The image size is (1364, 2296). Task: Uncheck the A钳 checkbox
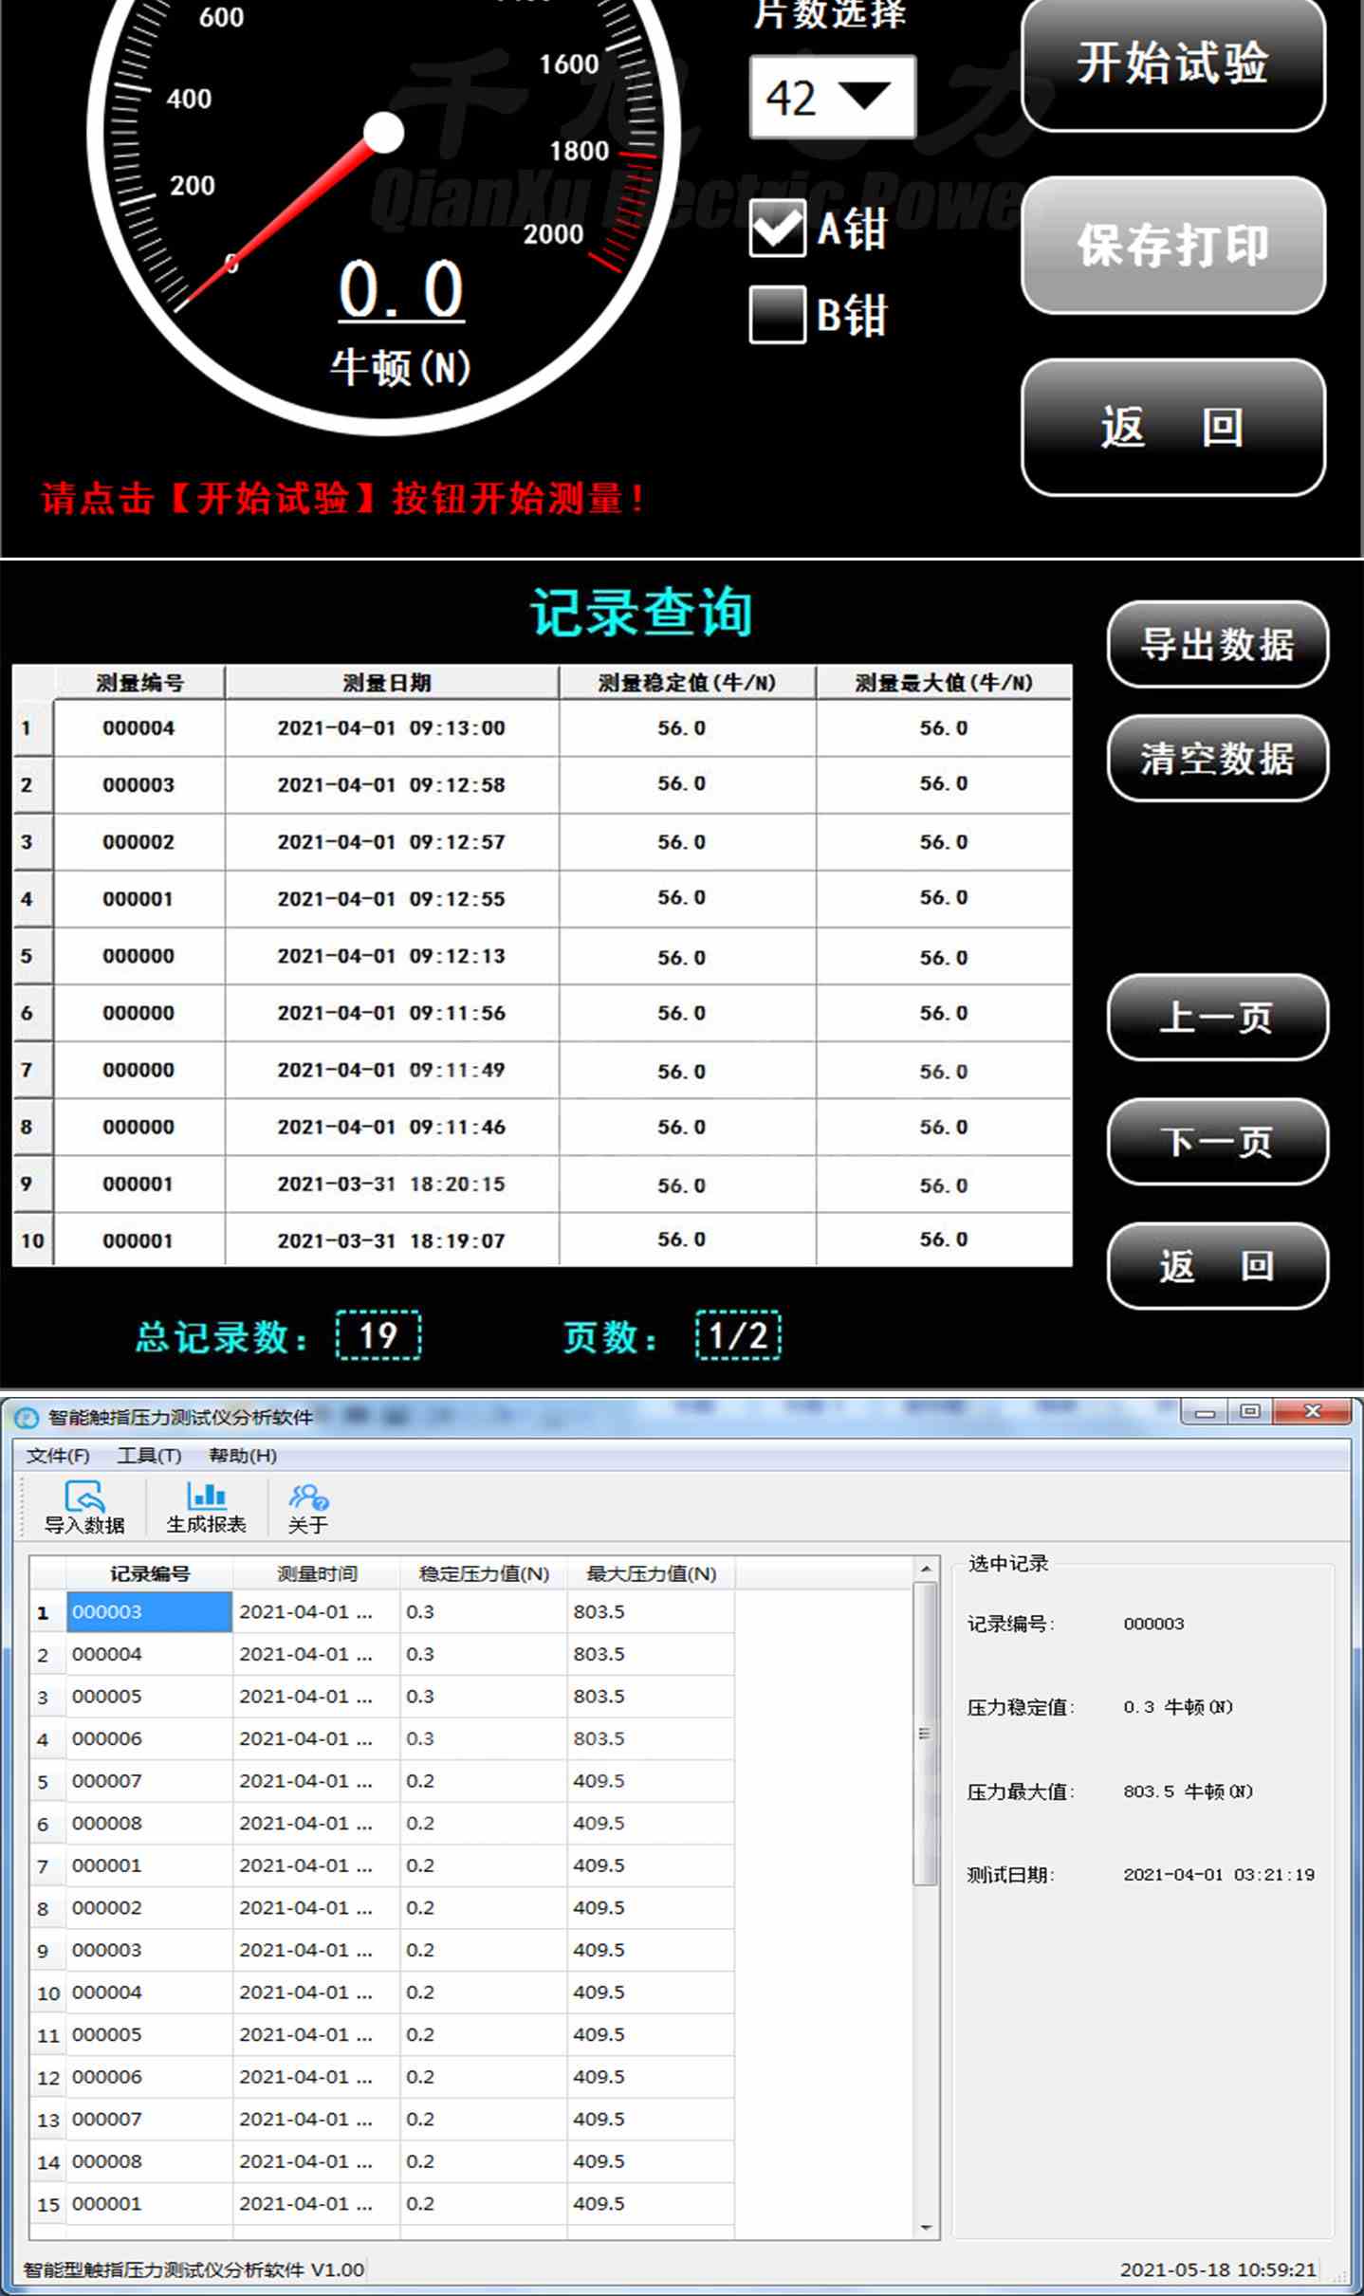pos(777,229)
